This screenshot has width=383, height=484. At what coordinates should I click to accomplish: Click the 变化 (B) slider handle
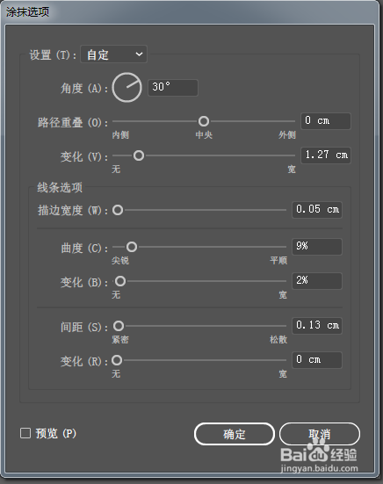120,281
